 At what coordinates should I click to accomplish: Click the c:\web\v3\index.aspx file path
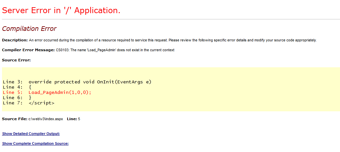point(45,119)
